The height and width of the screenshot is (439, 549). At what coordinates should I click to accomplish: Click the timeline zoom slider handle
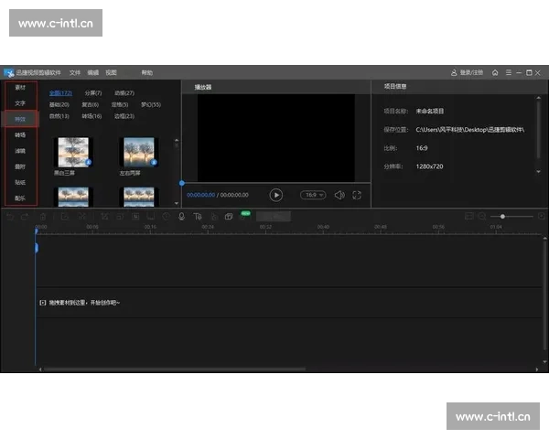502,216
